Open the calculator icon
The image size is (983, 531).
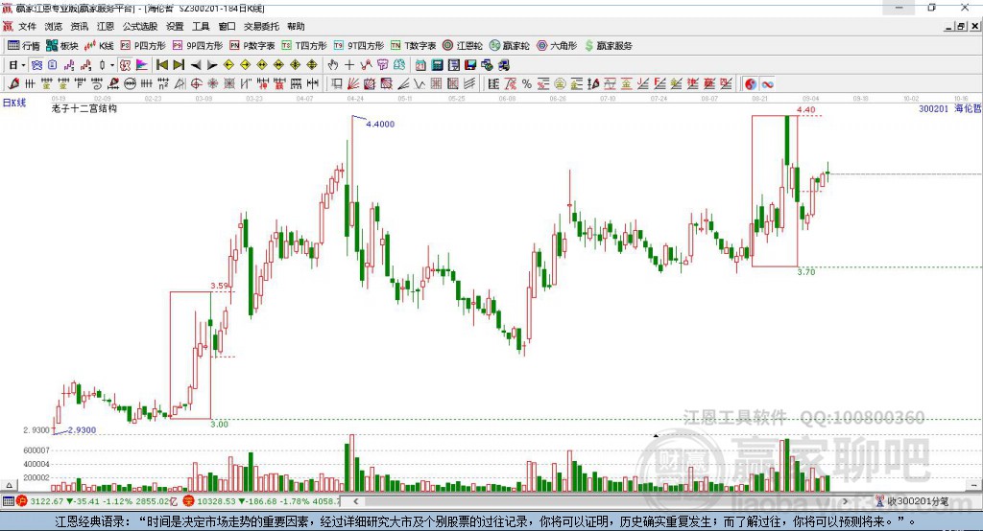click(x=437, y=65)
